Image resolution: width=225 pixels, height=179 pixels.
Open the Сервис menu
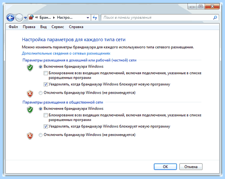tap(58, 27)
